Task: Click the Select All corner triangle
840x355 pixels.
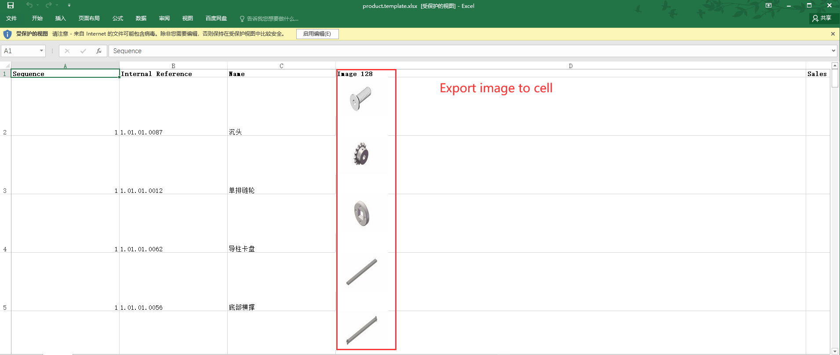Action: [6, 65]
